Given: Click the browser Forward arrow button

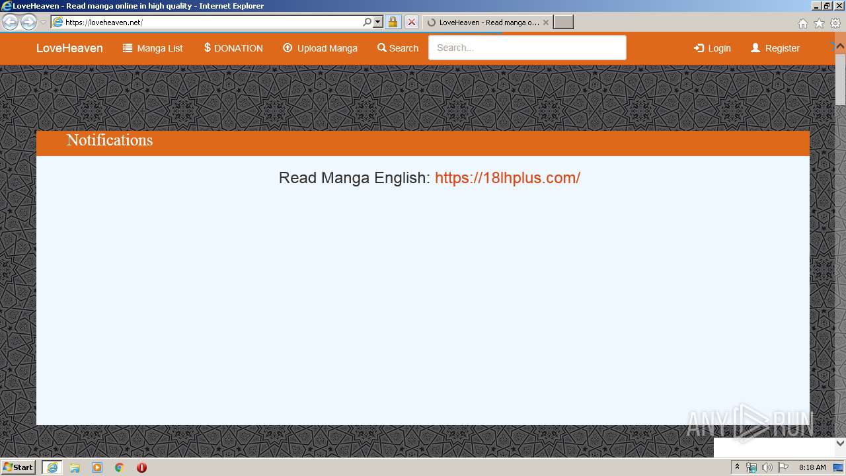Looking at the screenshot, I should click(28, 22).
